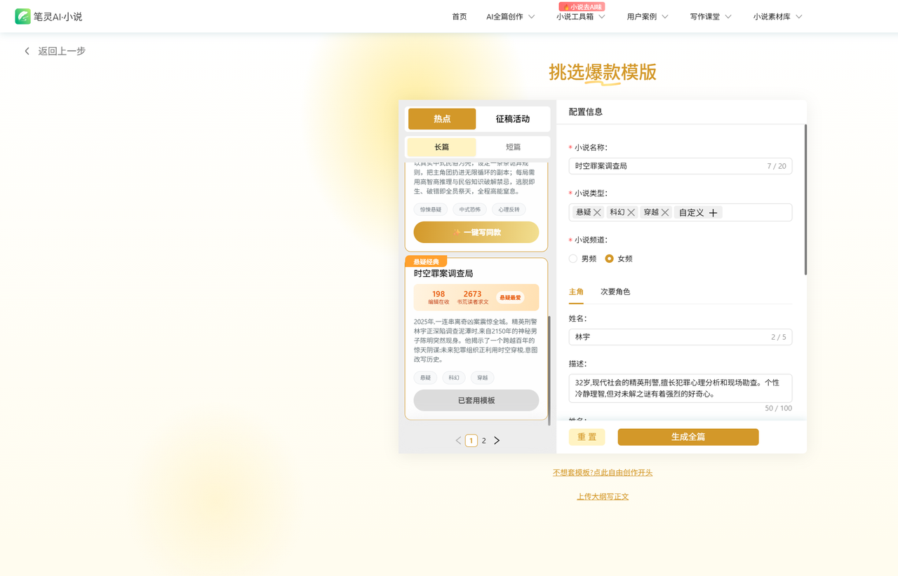
Task: Select the 女频 channel radio
Action: (610, 259)
